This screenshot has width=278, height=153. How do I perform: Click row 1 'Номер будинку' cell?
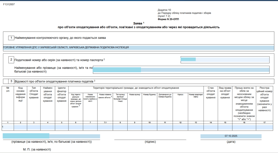pos(149,127)
